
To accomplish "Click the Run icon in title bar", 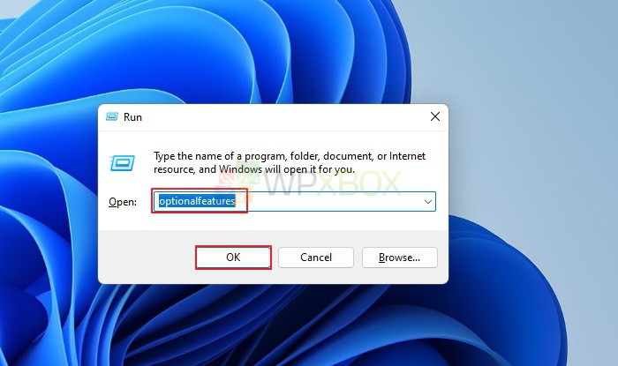I will [112, 116].
